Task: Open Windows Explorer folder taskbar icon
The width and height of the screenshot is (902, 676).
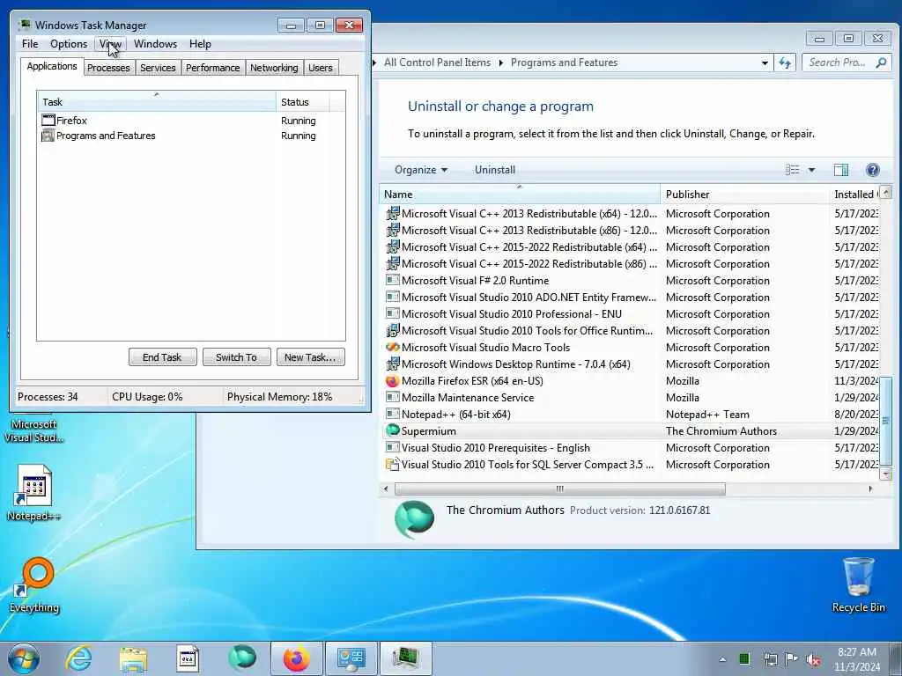Action: point(134,658)
